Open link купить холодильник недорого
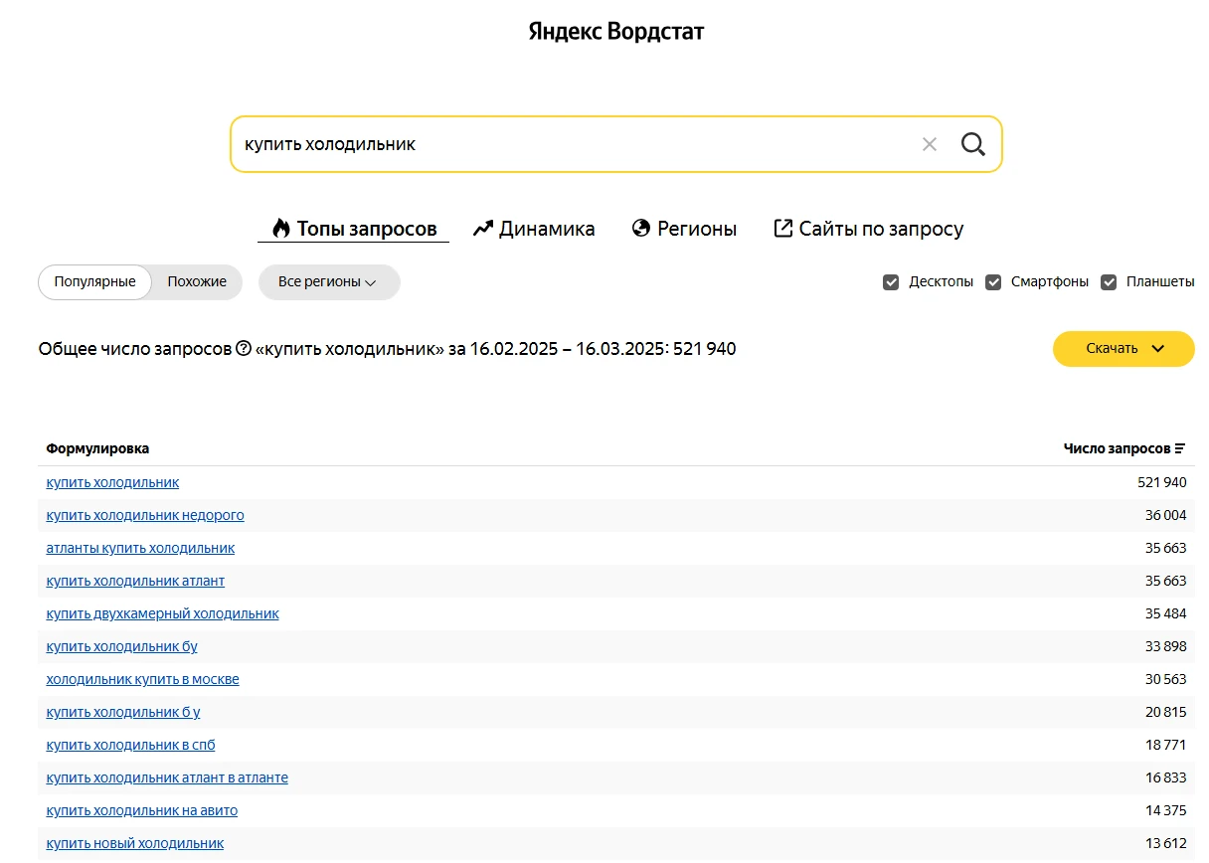This screenshot has height=863, width=1209. pyautogui.click(x=145, y=515)
